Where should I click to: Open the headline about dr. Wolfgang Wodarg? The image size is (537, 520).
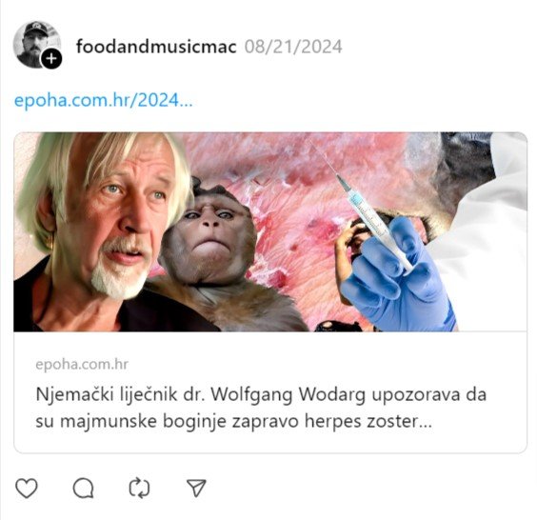pos(261,408)
